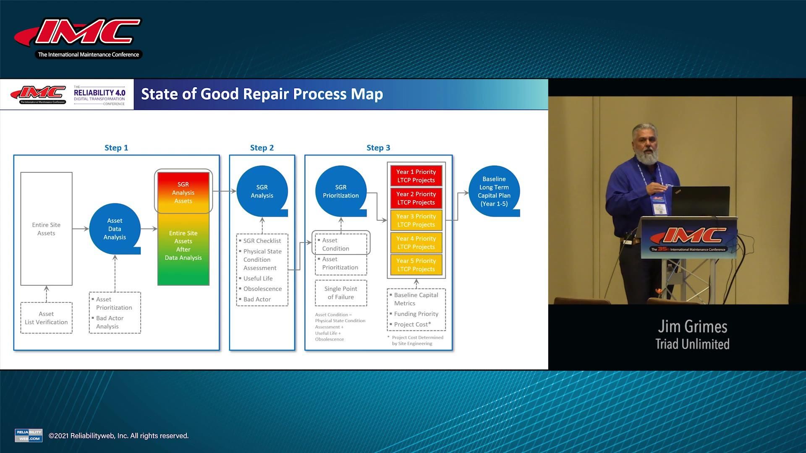
Task: Select the Reliability 4.0 conference logo
Action: point(99,94)
